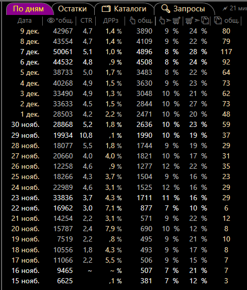The image size is (247, 290).
Task: Select the 17 нояб. date cell
Action: [25, 261]
